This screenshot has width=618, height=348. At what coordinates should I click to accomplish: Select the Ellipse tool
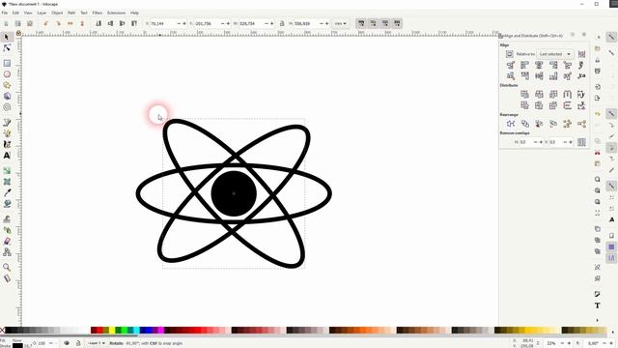7,74
